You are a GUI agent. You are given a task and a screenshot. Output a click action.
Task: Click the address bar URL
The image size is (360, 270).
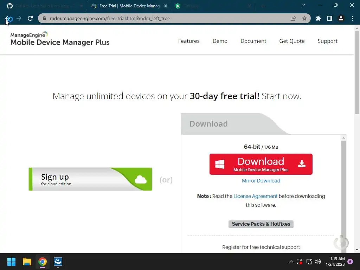click(x=110, y=18)
